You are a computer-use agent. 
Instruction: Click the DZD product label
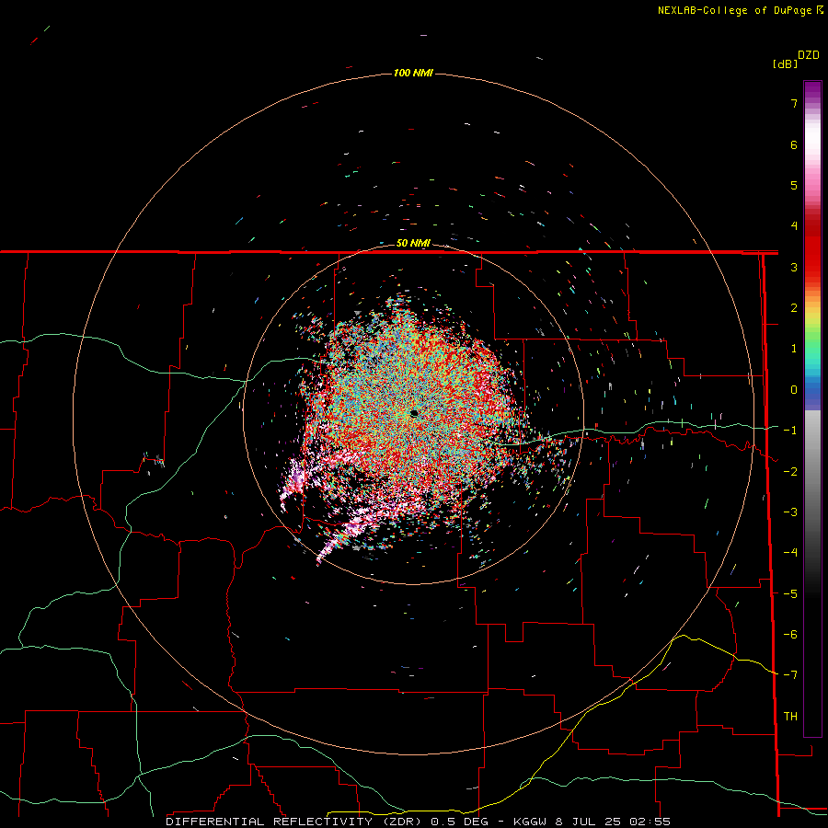(x=809, y=55)
